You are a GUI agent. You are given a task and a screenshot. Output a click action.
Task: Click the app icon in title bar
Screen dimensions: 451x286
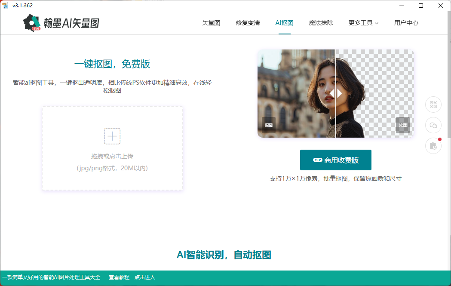(6, 6)
